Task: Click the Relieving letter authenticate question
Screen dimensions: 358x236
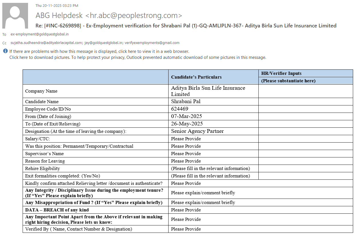Action: click(x=94, y=183)
